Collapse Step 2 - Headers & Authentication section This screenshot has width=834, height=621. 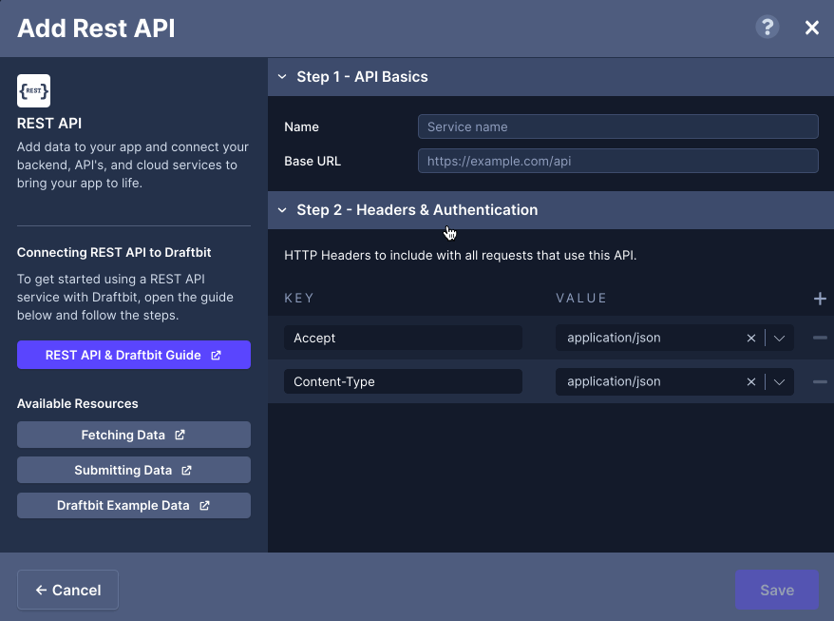pos(282,210)
